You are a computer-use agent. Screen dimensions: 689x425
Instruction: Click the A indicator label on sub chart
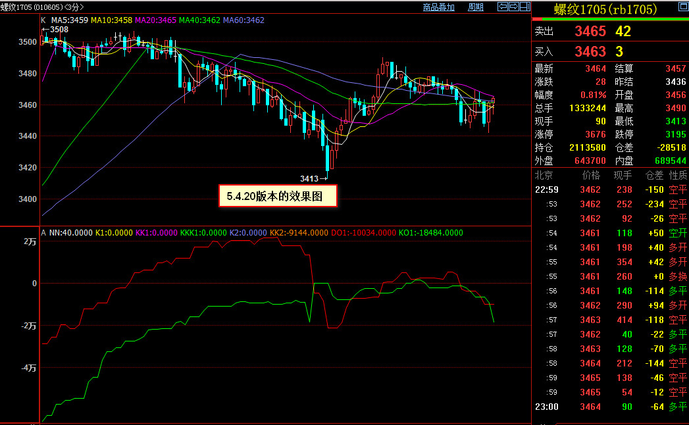43,232
